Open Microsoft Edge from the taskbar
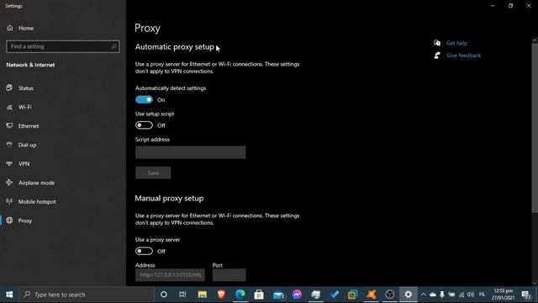 point(240,295)
